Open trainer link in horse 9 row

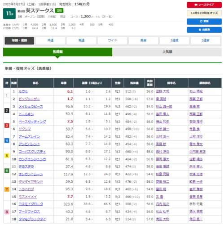click(x=198, y=152)
